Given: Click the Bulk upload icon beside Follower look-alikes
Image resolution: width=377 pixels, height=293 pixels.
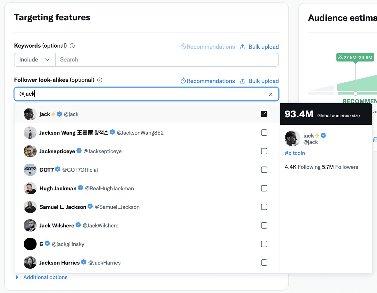Looking at the screenshot, I should (x=242, y=81).
